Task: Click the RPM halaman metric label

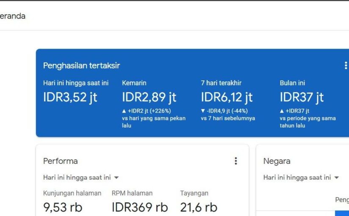Action: (x=132, y=193)
